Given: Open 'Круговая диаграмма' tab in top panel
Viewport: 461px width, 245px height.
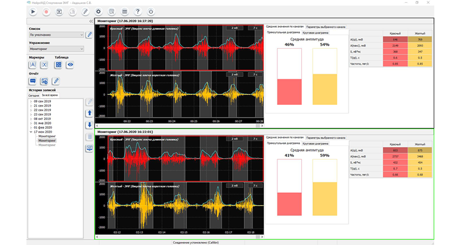Looking at the screenshot, I should 314,32.
